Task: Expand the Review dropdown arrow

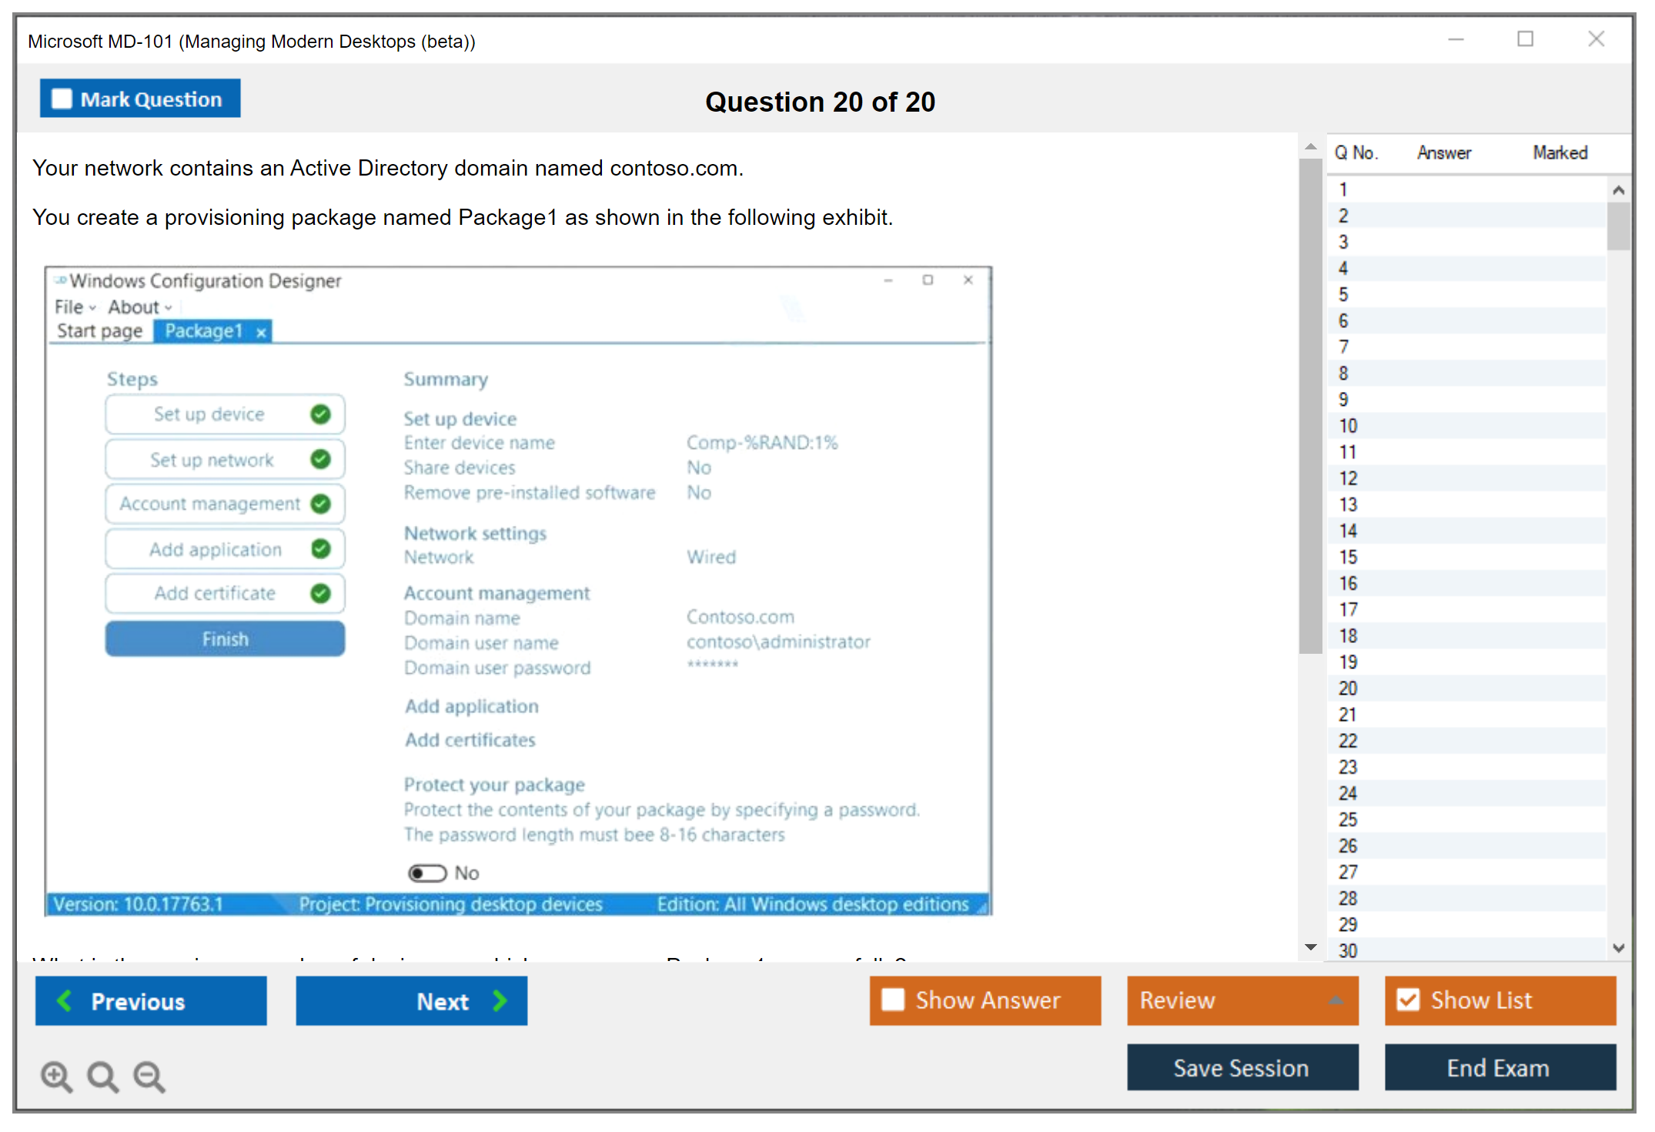Action: pos(1336,1000)
